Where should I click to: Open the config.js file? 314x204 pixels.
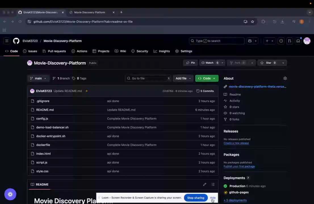42,119
